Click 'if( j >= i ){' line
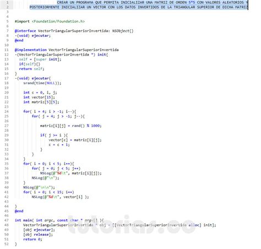This screenshot has height=249, width=261. click(54, 136)
